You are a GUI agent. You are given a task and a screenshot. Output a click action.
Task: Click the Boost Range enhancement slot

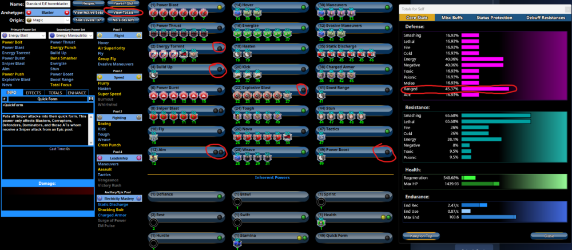point(321,97)
